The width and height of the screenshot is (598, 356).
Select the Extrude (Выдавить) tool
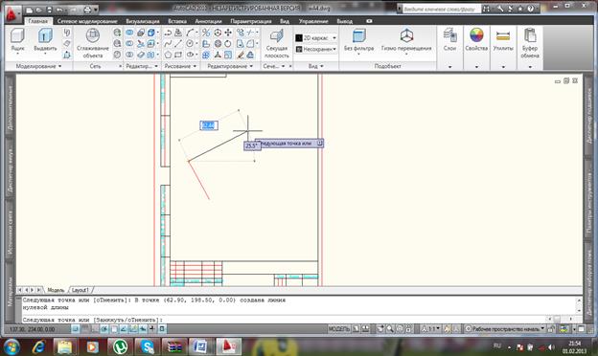click(x=45, y=39)
